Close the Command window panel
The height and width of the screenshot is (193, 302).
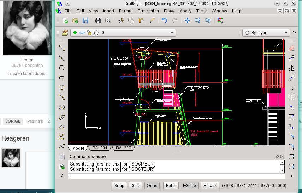click(282, 156)
